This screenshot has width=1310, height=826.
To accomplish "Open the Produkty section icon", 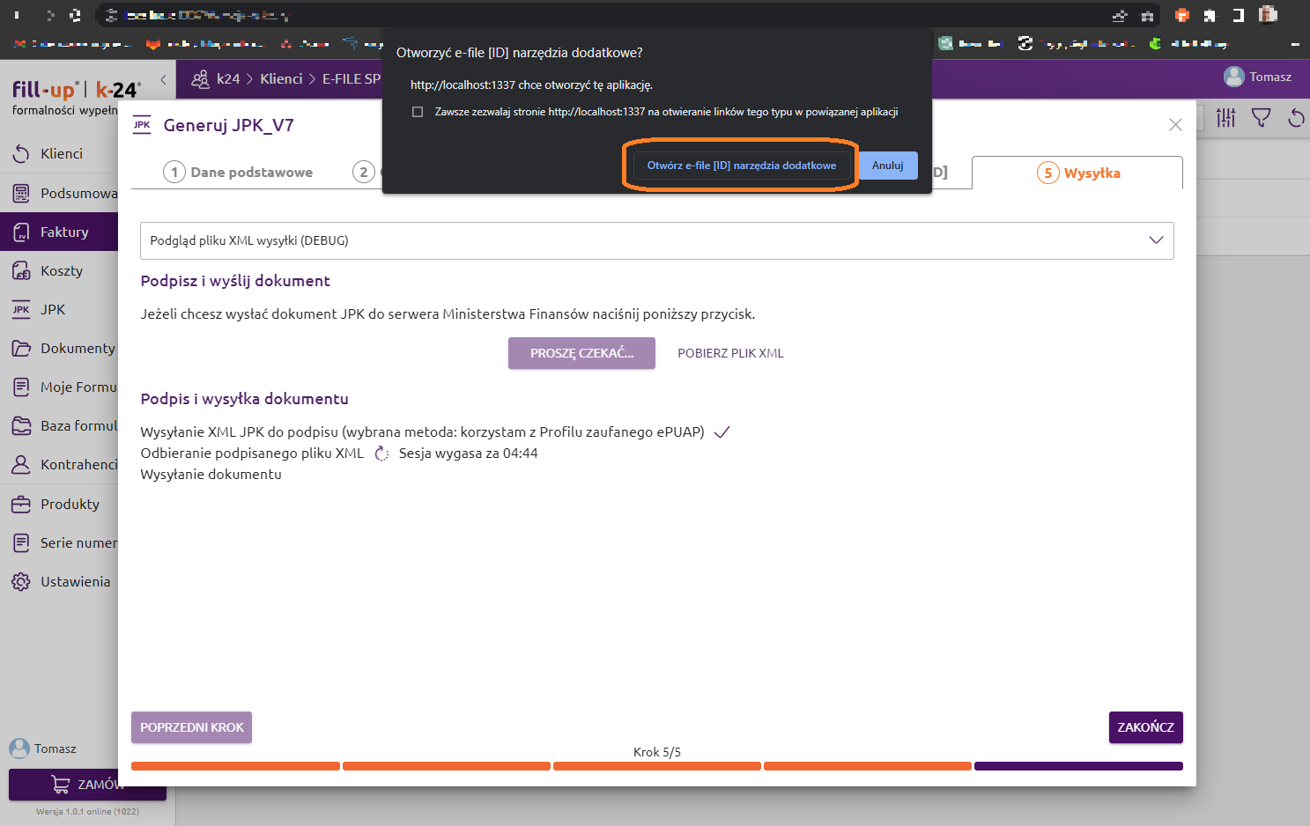I will [x=21, y=505].
